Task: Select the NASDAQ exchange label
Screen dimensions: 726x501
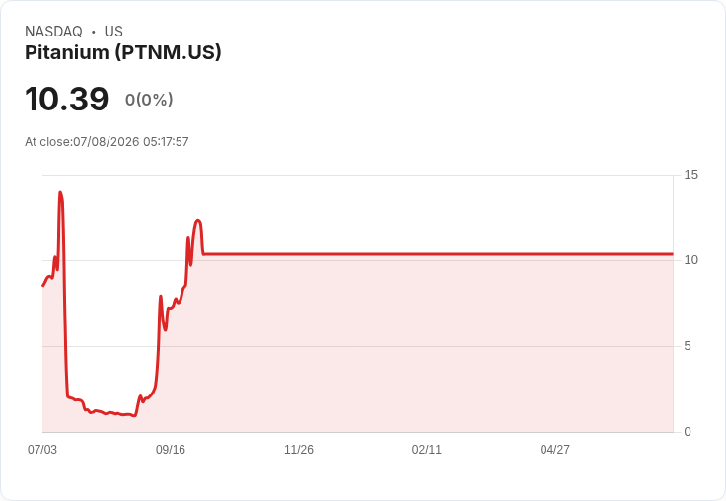Action: click(x=53, y=32)
